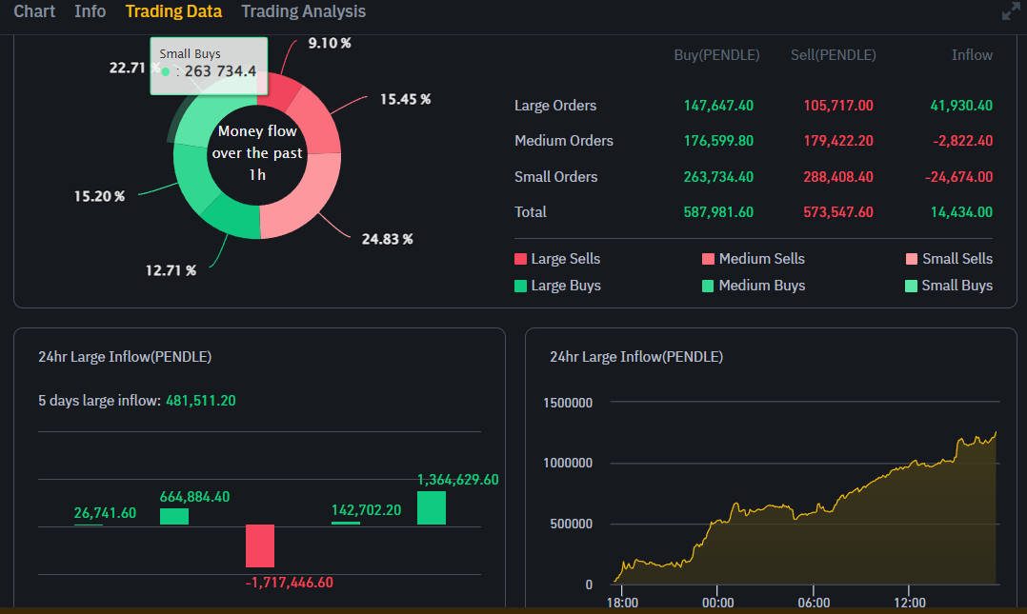This screenshot has height=614, width=1027.
Task: Toggle the Large Buys legend swatch
Action: 521,286
